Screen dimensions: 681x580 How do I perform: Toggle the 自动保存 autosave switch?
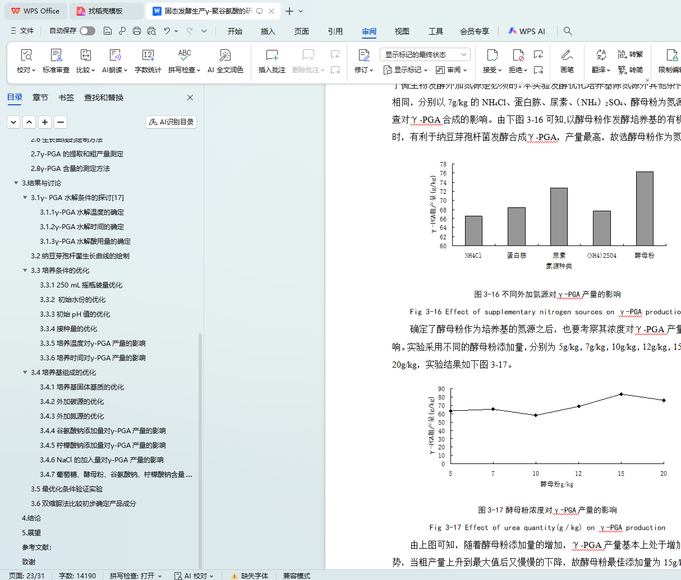(x=88, y=31)
